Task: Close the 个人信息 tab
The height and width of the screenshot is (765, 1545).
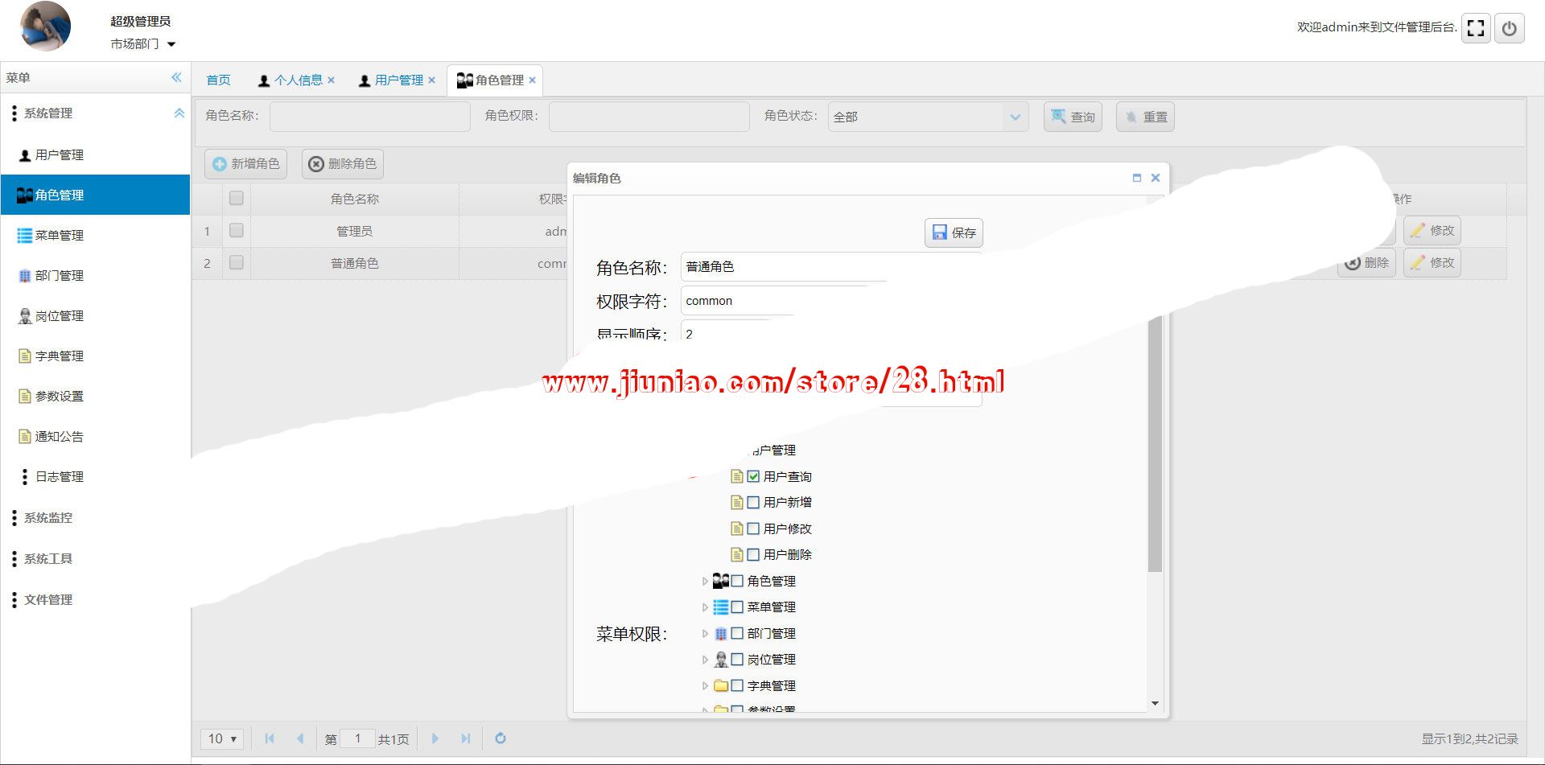Action: point(331,80)
